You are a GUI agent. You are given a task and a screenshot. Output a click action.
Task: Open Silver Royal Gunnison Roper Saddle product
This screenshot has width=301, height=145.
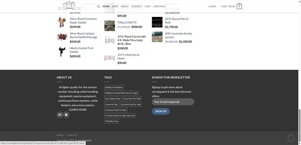pyautogui.click(x=83, y=21)
